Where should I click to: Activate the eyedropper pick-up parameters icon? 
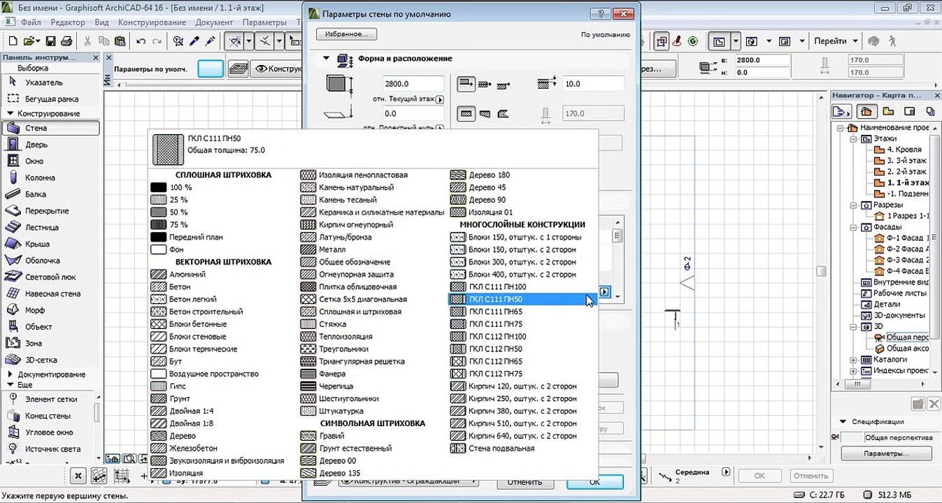[x=195, y=41]
